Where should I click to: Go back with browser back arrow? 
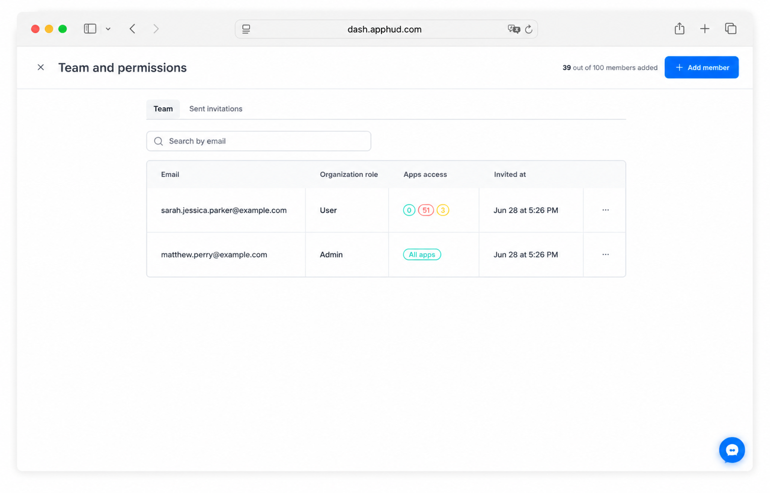click(133, 29)
